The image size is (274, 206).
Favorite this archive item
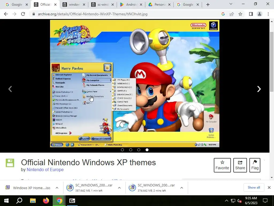pyautogui.click(x=222, y=165)
